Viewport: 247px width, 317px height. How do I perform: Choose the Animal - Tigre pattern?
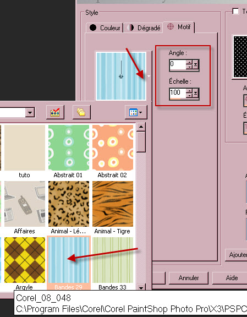[x=113, y=204]
